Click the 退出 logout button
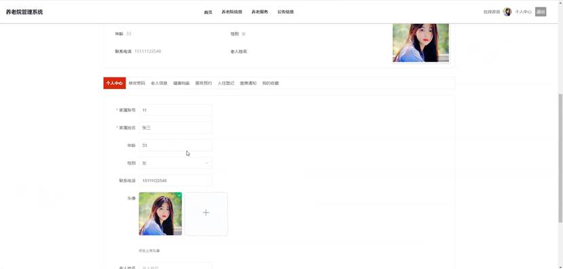The image size is (563, 269). (x=541, y=12)
